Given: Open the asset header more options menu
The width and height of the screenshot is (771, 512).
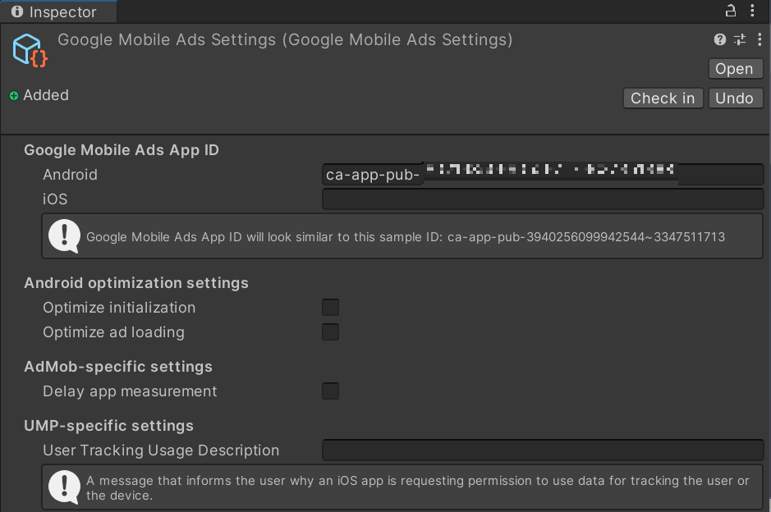Looking at the screenshot, I should point(760,39).
